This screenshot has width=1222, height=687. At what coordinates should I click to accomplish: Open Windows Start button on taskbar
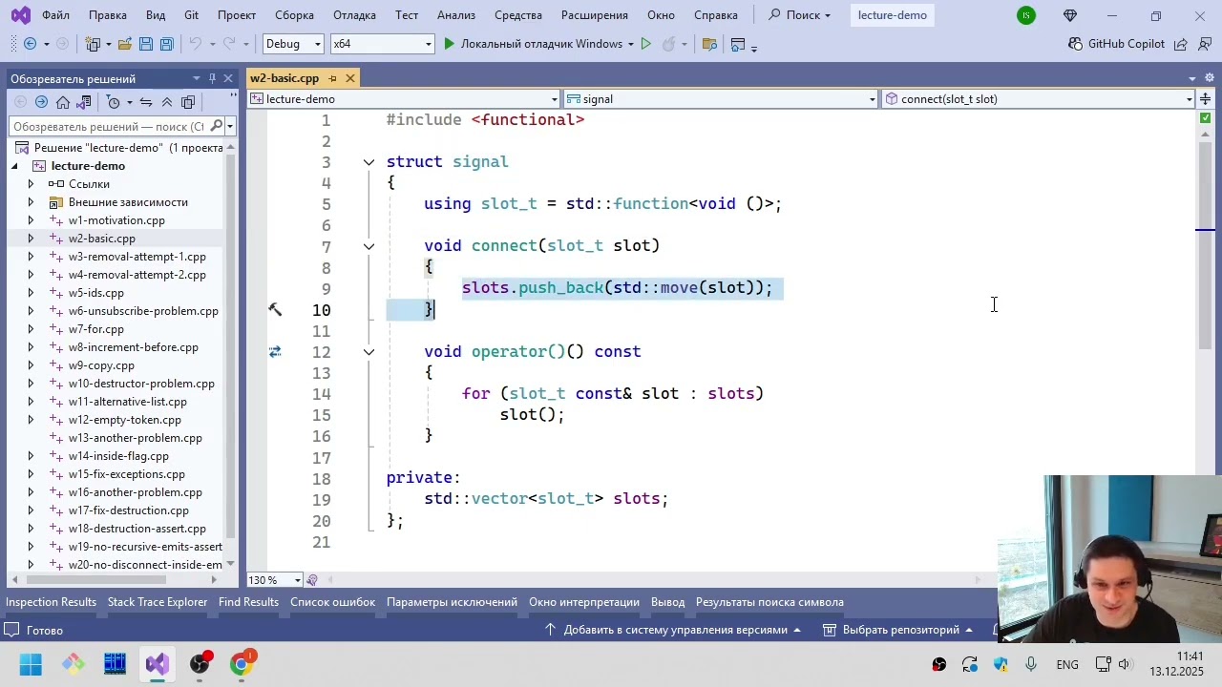click(x=31, y=664)
